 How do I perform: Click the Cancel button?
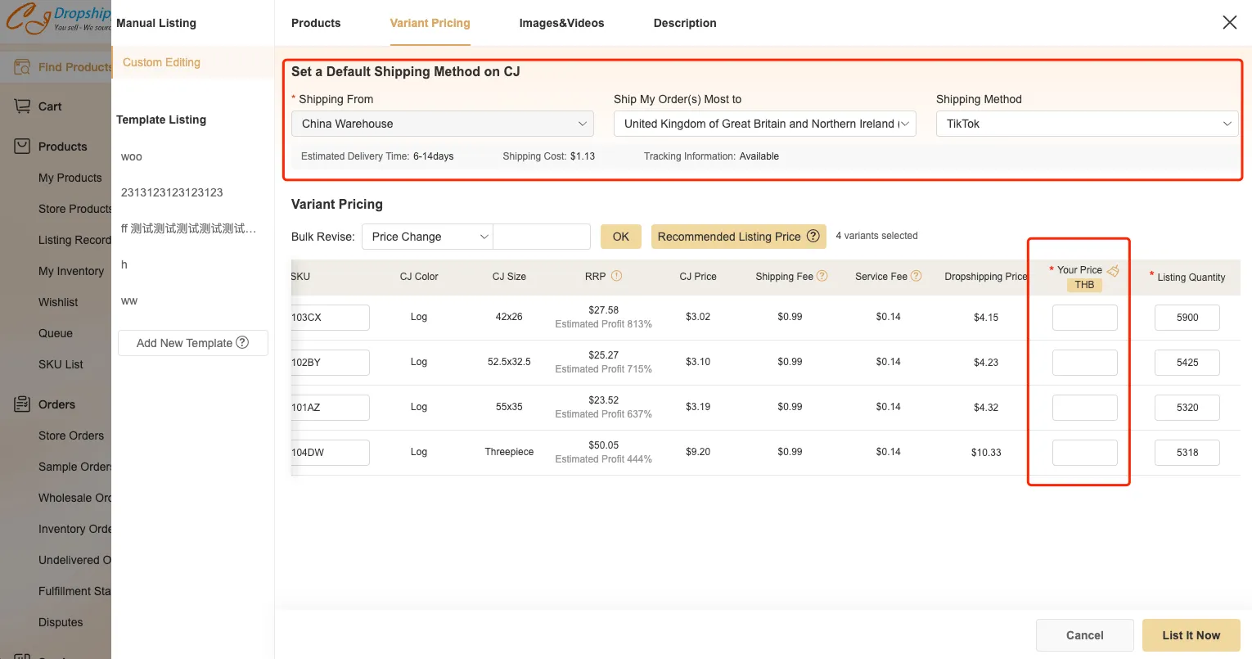(x=1084, y=635)
